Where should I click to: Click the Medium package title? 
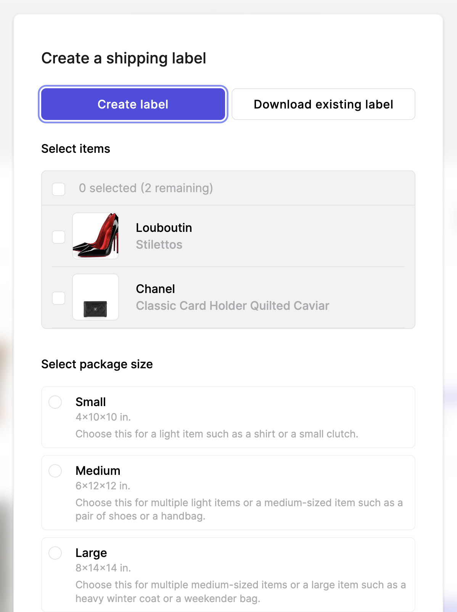point(98,471)
